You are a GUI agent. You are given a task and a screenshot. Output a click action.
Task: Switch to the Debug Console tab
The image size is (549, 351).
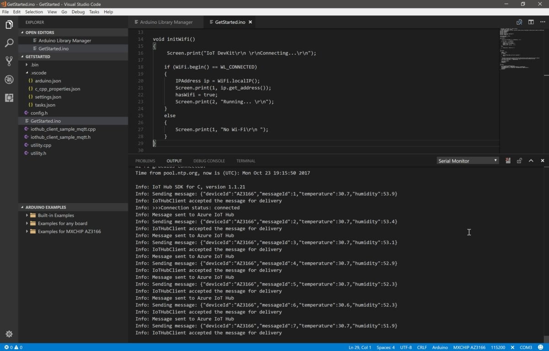209,161
